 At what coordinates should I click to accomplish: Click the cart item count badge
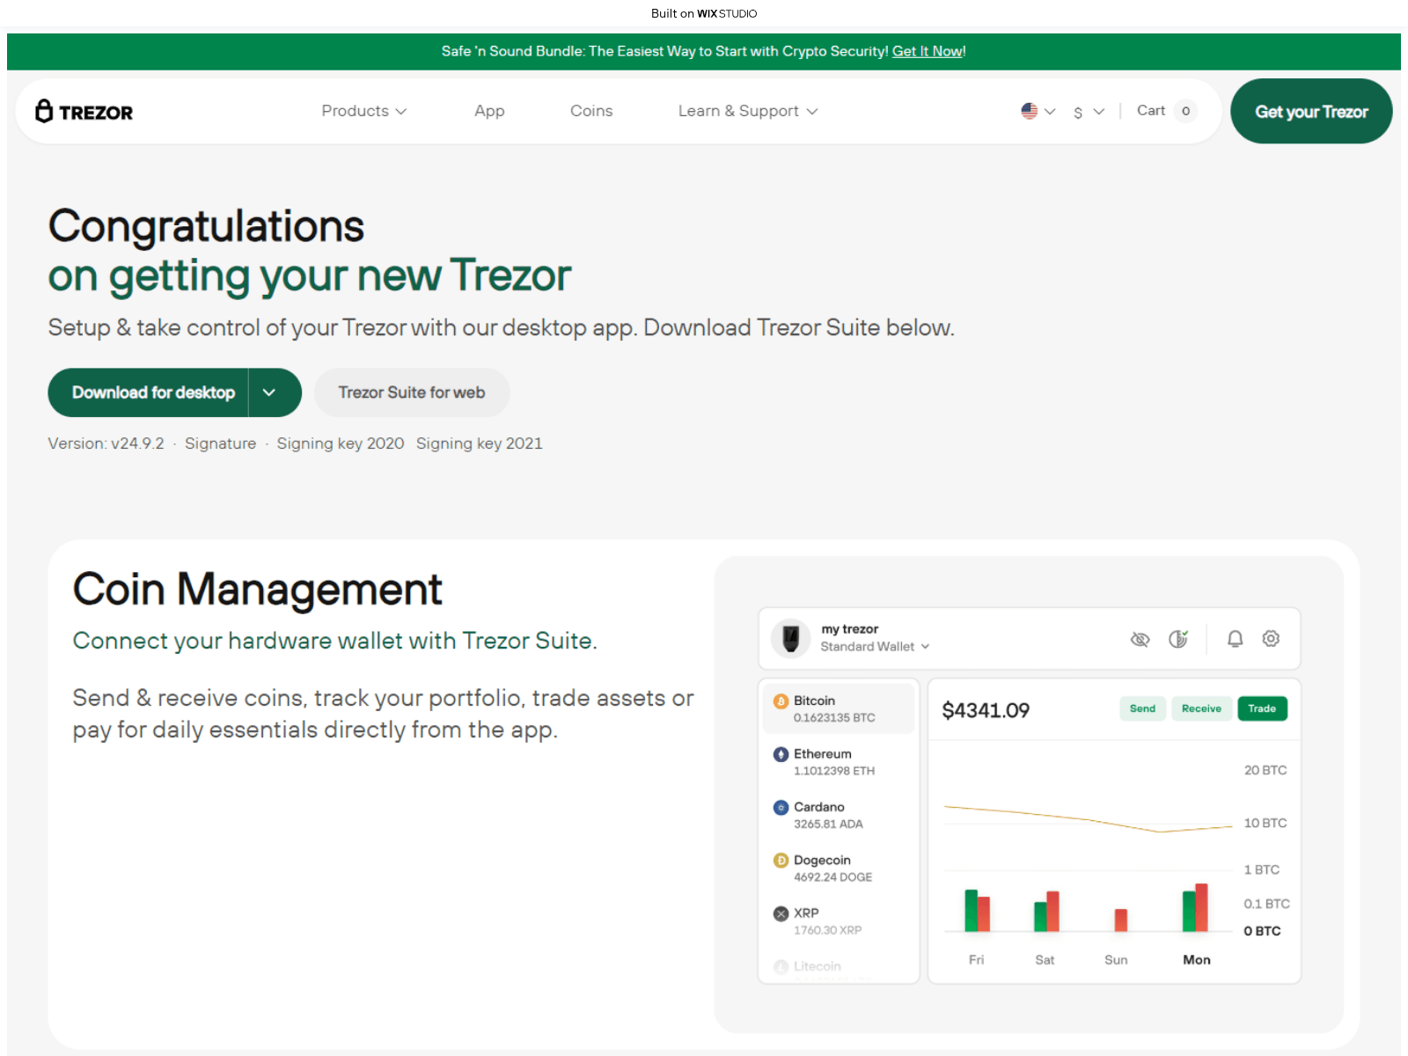(1185, 111)
